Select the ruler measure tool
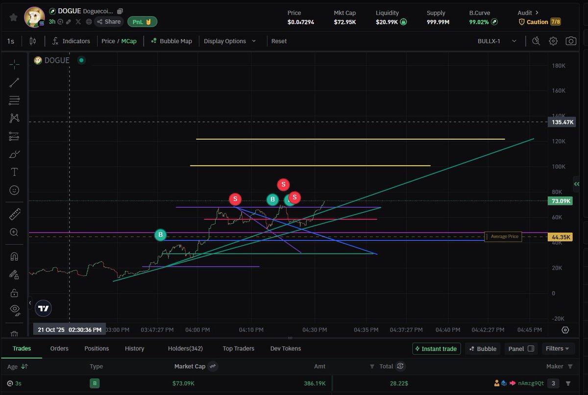 pyautogui.click(x=14, y=214)
